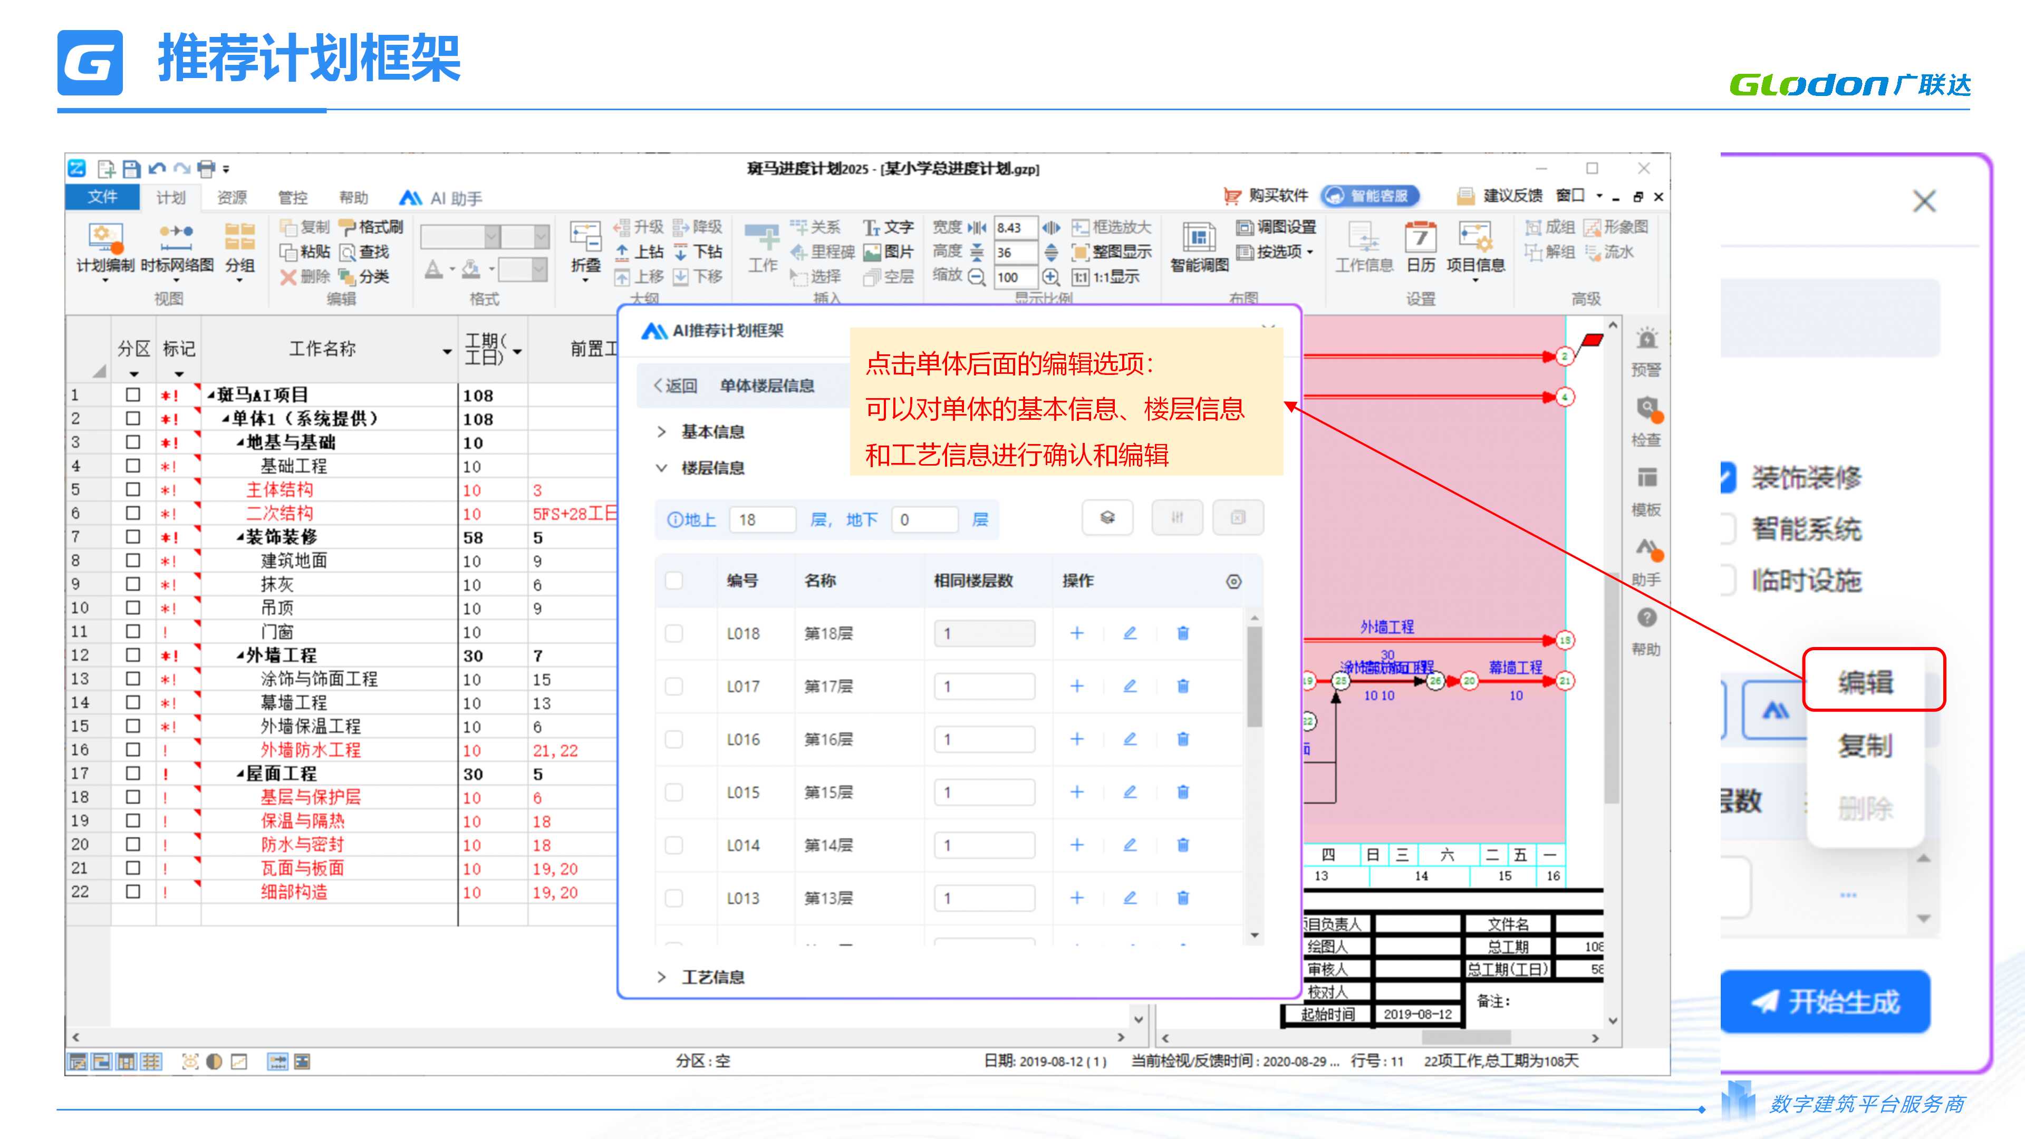Collapse the 外墙工程 tree node

click(x=240, y=655)
